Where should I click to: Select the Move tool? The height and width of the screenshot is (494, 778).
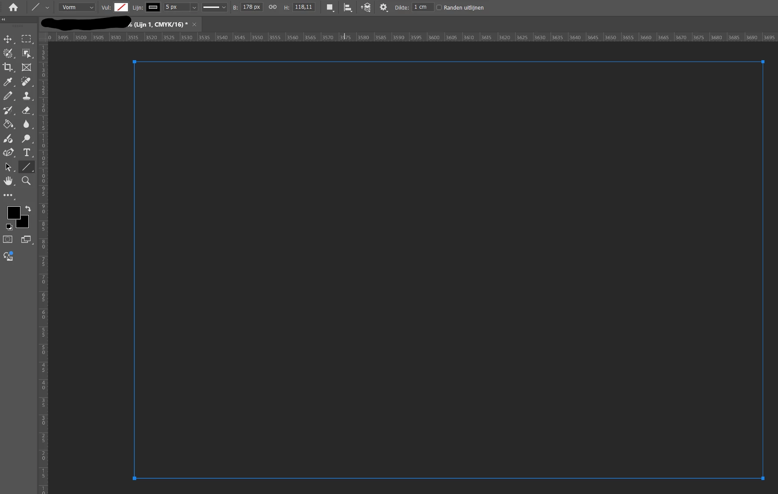point(8,39)
